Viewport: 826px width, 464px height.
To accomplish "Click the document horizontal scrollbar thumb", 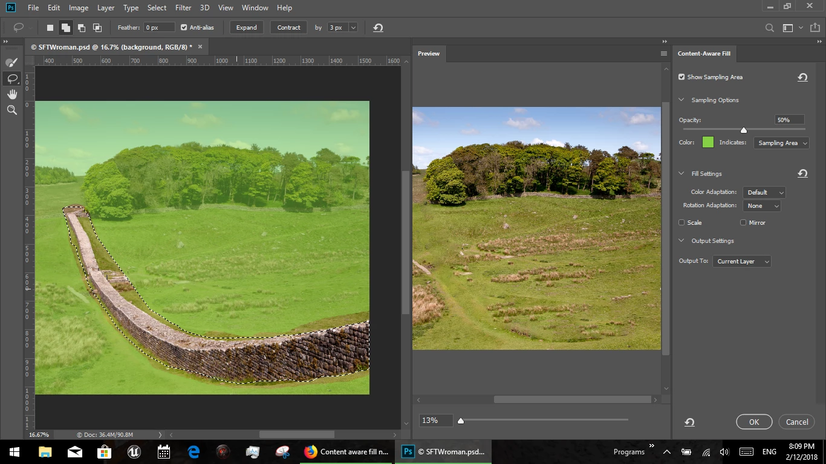I will tap(297, 434).
